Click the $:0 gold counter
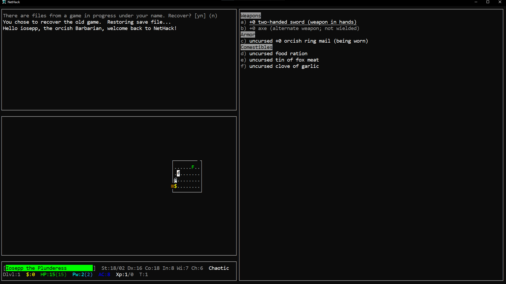 [31, 275]
